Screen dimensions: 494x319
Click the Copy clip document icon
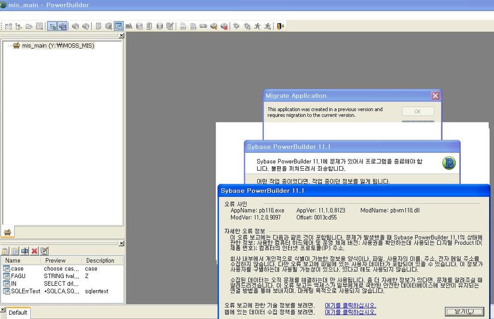click(x=15, y=251)
